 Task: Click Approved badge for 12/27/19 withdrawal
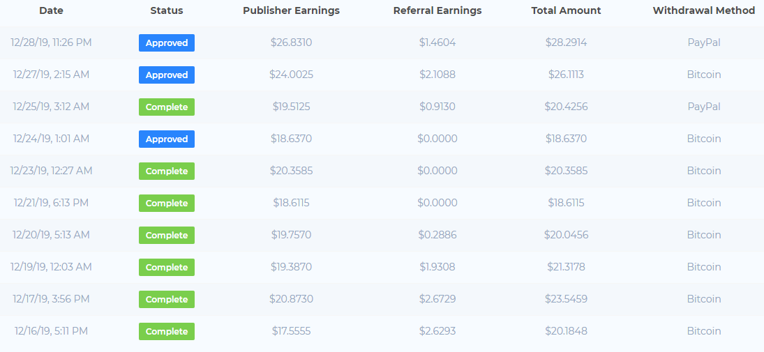pyautogui.click(x=167, y=75)
